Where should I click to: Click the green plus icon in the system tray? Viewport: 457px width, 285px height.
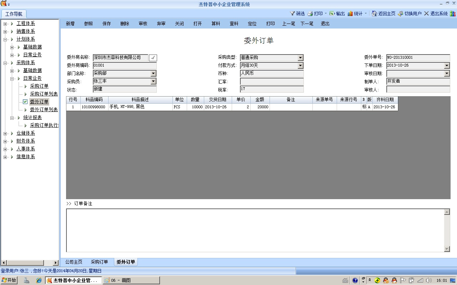[x=377, y=280]
